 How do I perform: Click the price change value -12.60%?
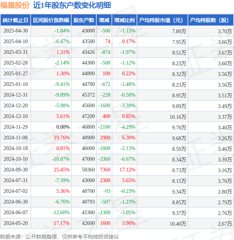click(61, 212)
